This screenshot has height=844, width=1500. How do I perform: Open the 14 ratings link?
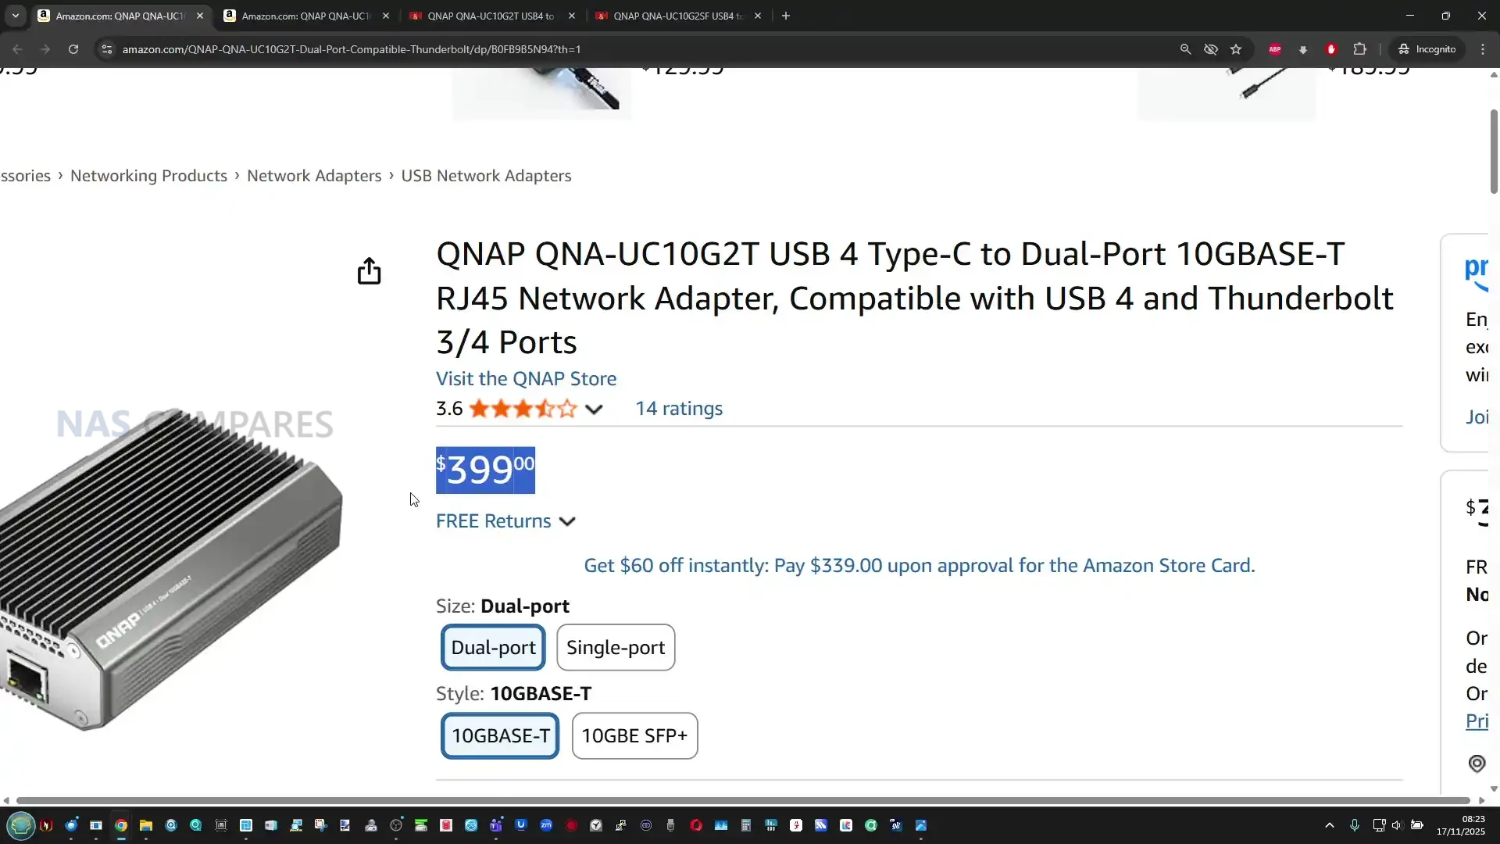click(678, 409)
